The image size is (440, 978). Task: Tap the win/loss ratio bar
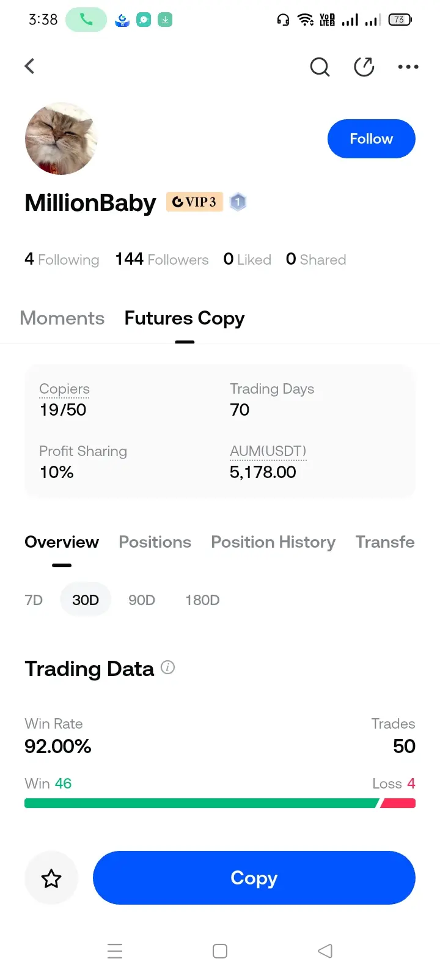[220, 803]
